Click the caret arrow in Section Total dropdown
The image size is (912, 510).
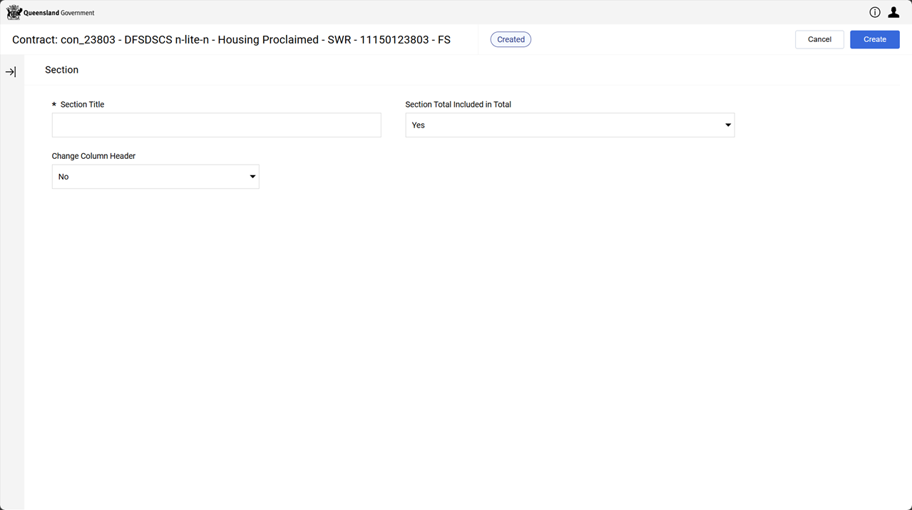click(728, 125)
